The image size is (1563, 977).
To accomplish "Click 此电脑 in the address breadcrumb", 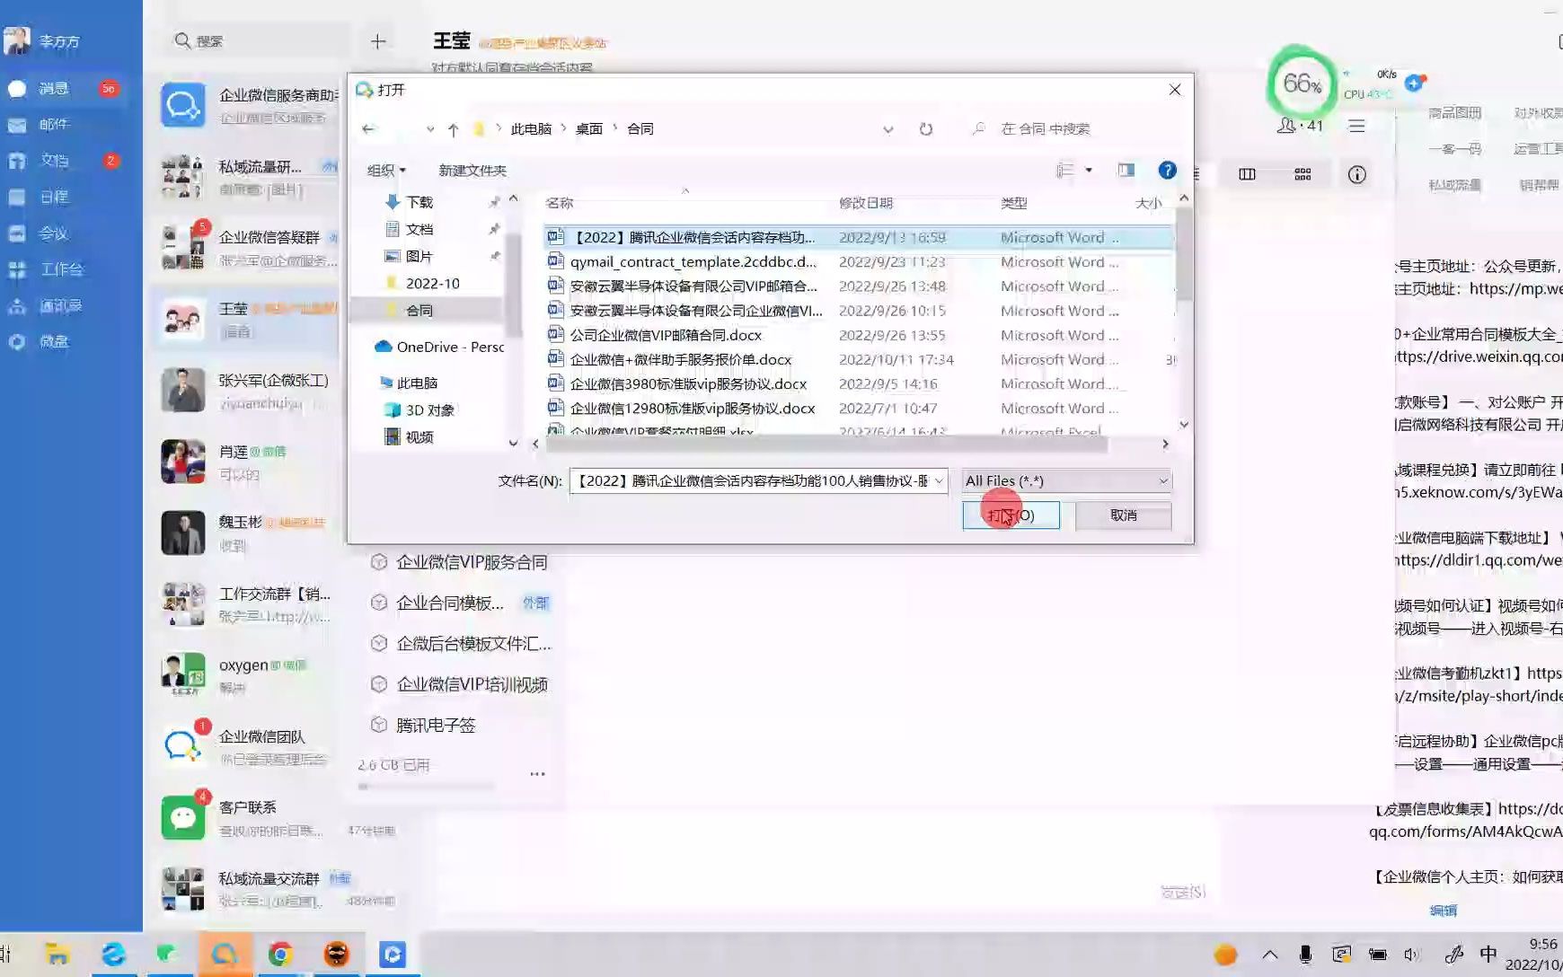I will pos(531,128).
